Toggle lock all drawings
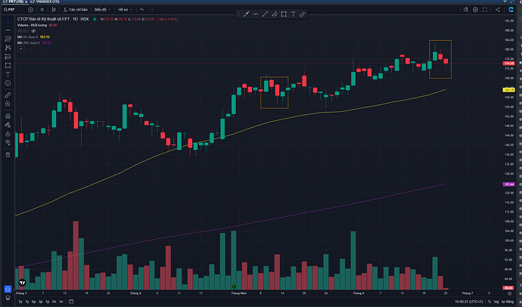 coord(8,134)
